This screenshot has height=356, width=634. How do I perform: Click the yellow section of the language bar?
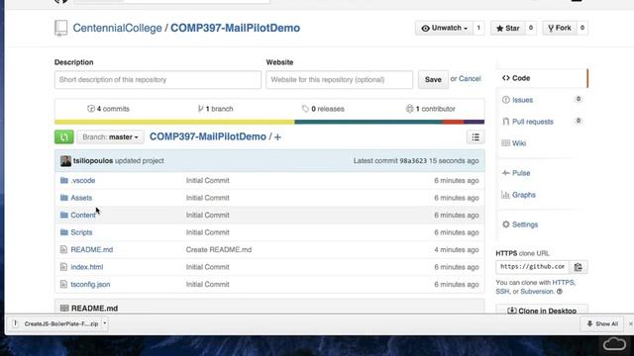(174, 122)
